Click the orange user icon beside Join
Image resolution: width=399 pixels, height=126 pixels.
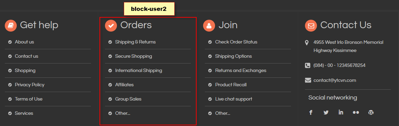pos(209,25)
